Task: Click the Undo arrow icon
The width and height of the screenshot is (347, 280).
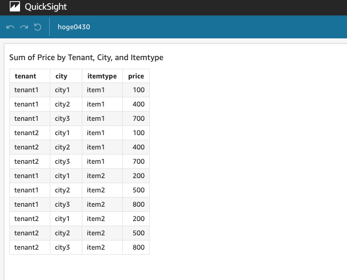Action: (x=10, y=27)
